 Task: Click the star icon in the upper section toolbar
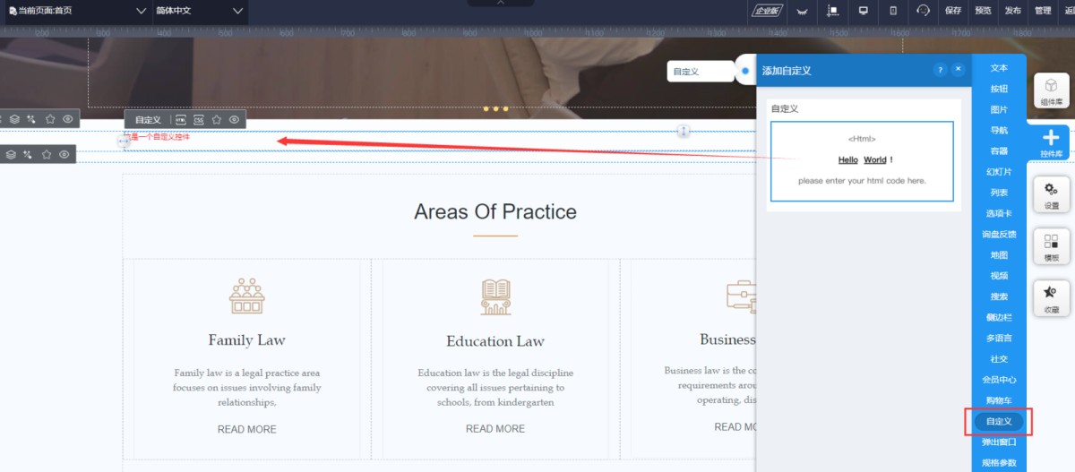[50, 118]
